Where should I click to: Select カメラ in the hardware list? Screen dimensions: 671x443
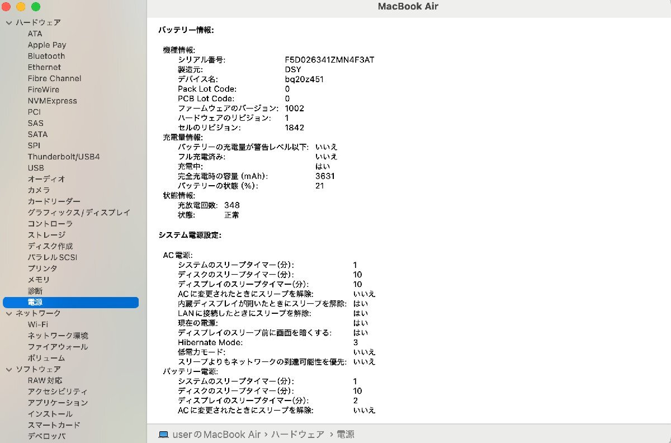pos(39,190)
